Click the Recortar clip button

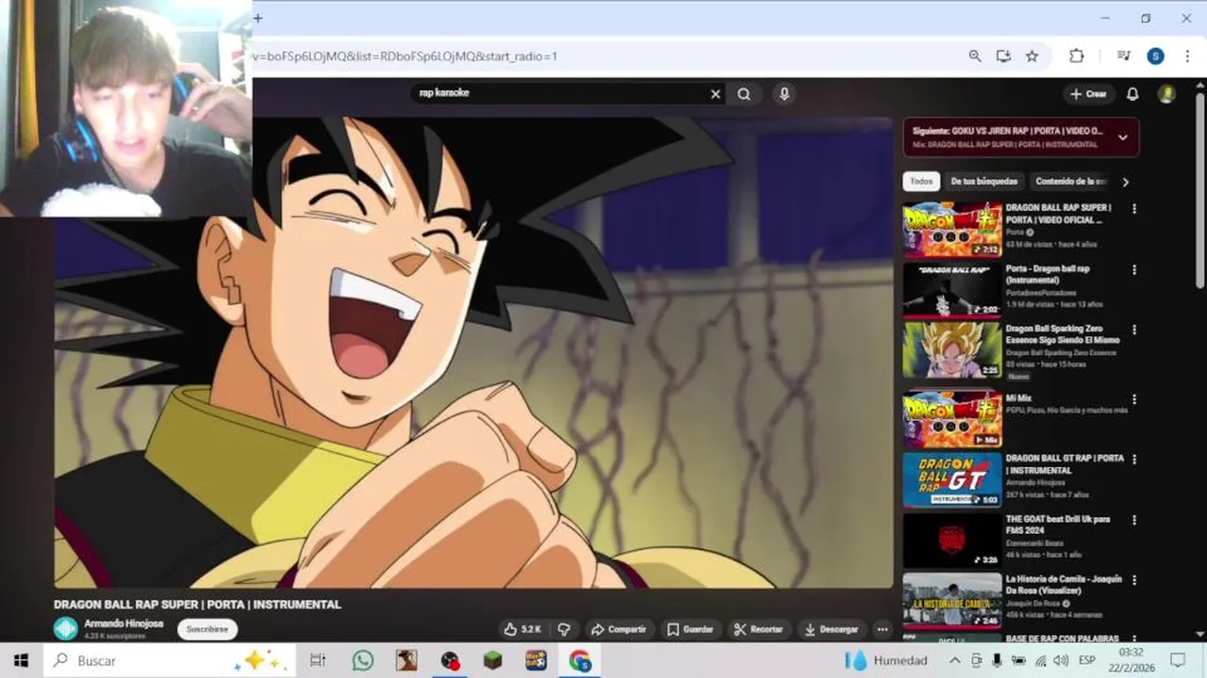[758, 629]
